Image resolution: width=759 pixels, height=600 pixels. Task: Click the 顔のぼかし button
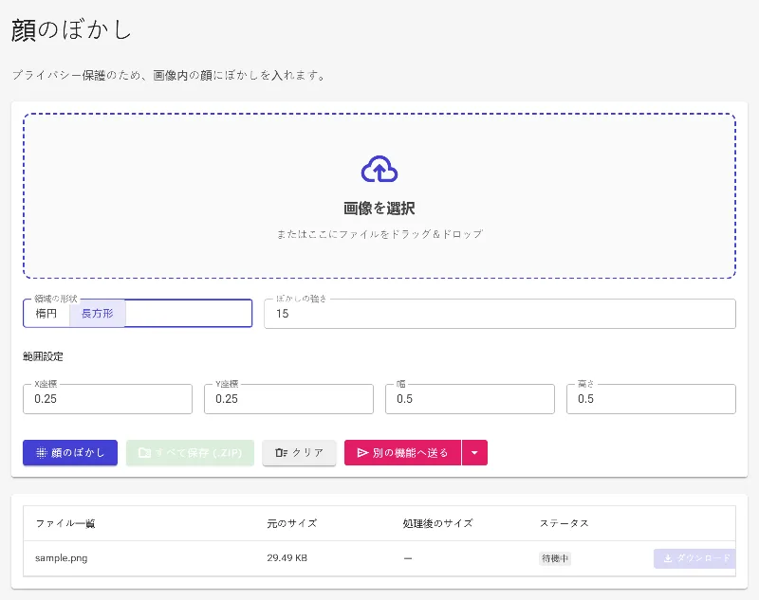(x=70, y=452)
